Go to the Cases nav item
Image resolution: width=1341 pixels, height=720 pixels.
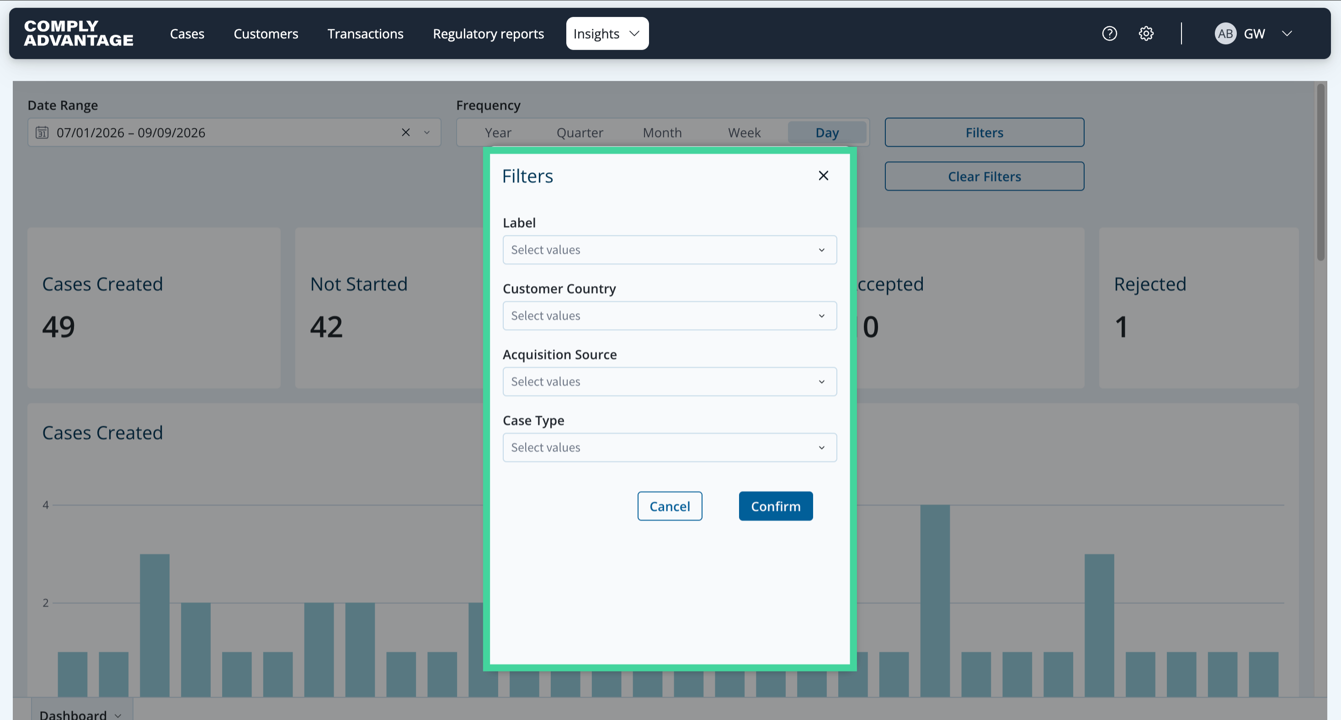pos(187,33)
